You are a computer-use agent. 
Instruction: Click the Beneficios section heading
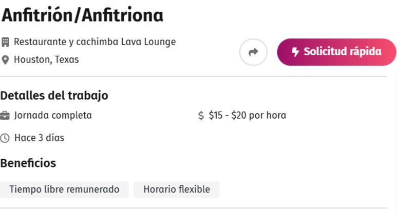[x=28, y=163]
